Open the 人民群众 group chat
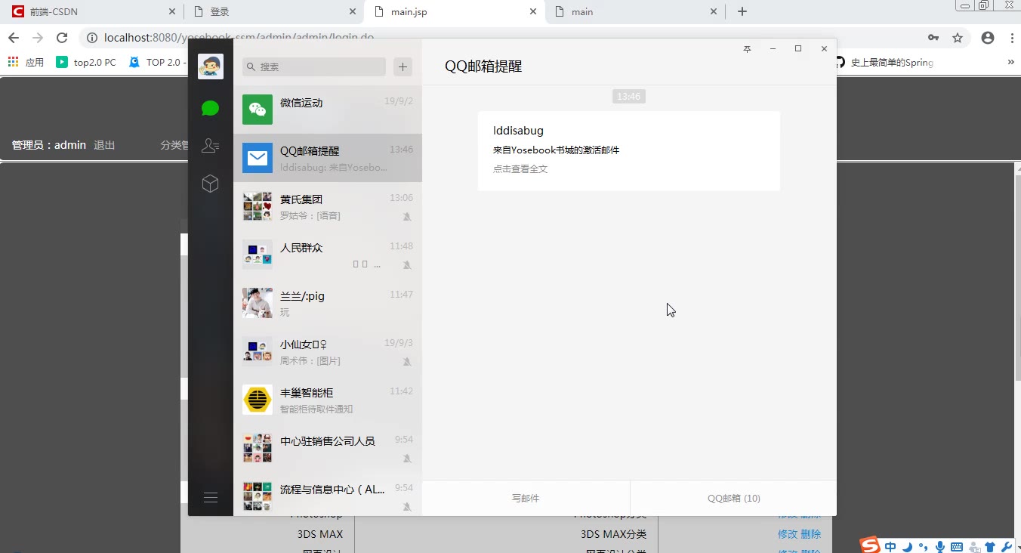Image resolution: width=1021 pixels, height=553 pixels. [328, 255]
